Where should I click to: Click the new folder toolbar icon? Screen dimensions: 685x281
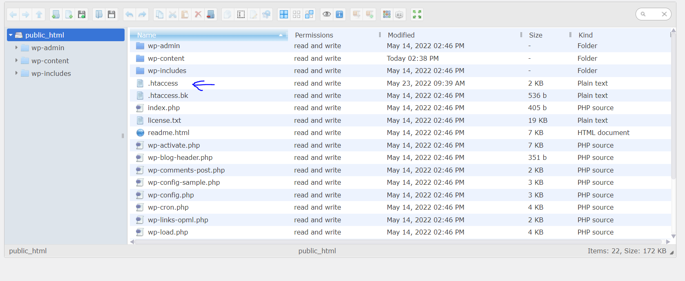pos(56,15)
